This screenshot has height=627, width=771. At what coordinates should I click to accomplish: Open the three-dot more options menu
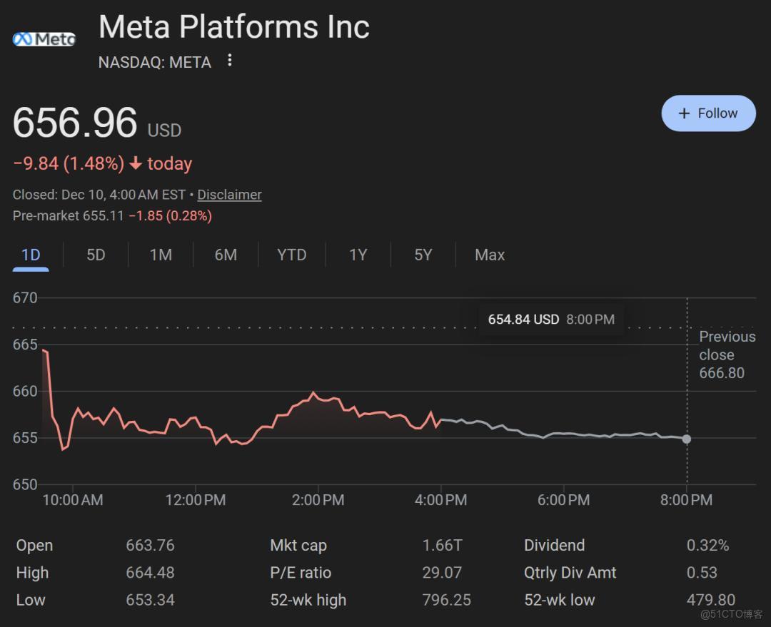pos(229,61)
